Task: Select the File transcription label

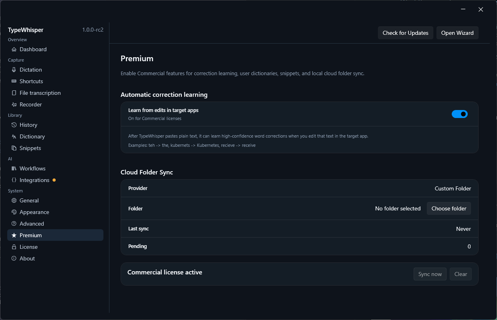Action: pyautogui.click(x=40, y=93)
